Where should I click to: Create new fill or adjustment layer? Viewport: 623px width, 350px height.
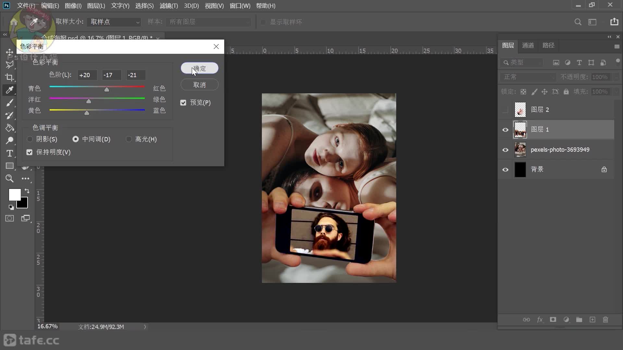[566, 320]
